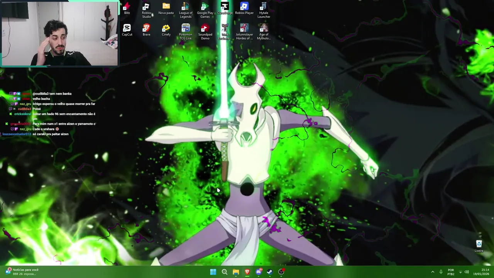Click message "Para mim num x1 entre aizen"
The image size is (494, 278).
click(x=64, y=124)
